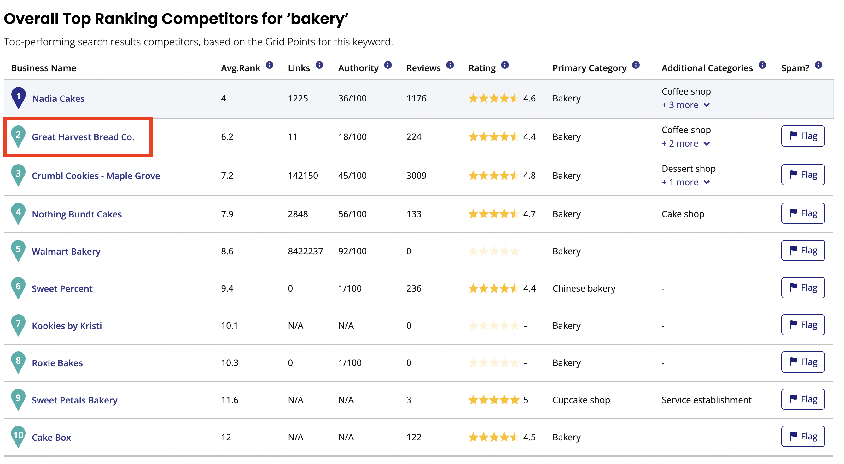Select the number 1 map pin for Nadia Cakes

click(x=18, y=98)
